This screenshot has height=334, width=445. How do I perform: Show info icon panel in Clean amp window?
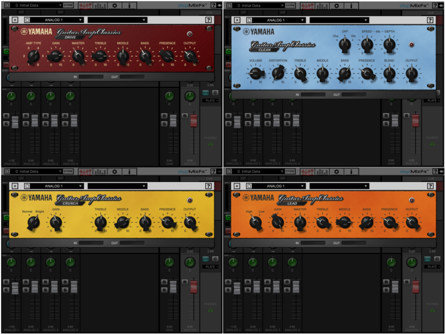pyautogui.click(x=351, y=6)
